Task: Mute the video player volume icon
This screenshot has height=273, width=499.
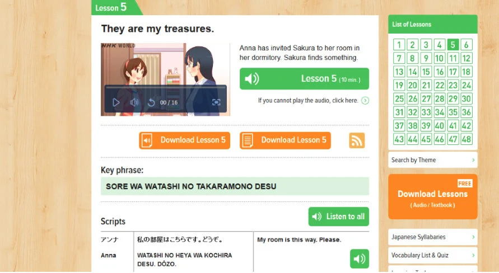Action: click(134, 102)
